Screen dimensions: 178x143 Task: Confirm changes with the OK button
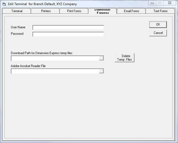158,25
